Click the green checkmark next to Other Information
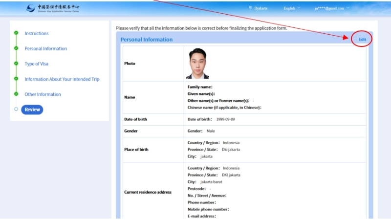This screenshot has height=220, width=391. (x=16, y=94)
